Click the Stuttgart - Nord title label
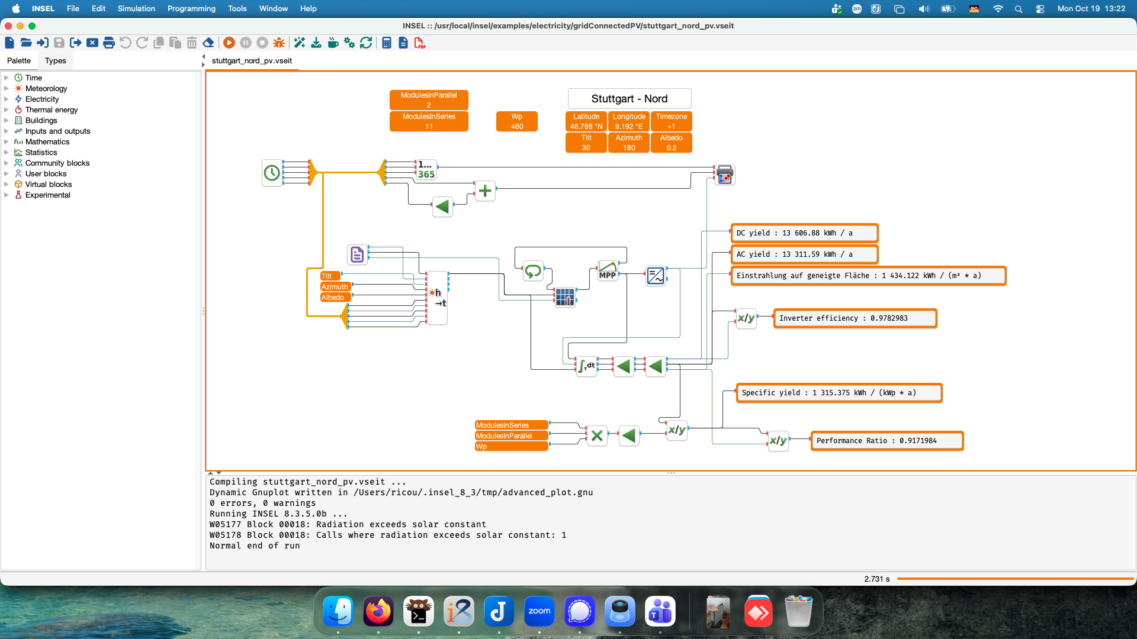This screenshot has width=1137, height=639. click(x=629, y=99)
